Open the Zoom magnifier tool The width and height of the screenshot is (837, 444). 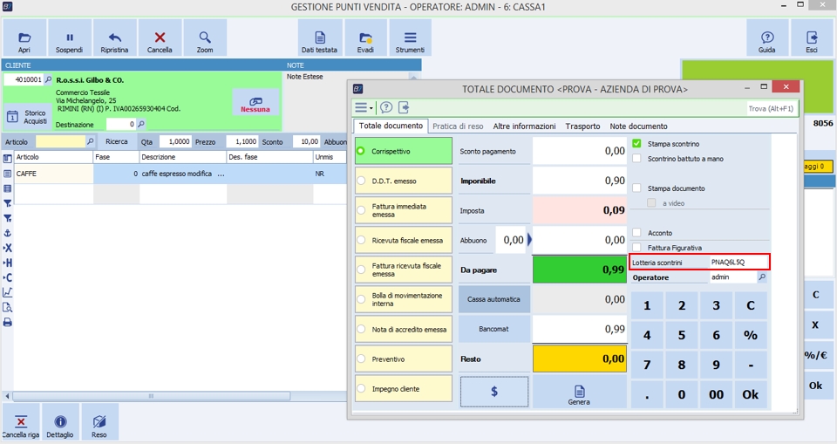205,38
